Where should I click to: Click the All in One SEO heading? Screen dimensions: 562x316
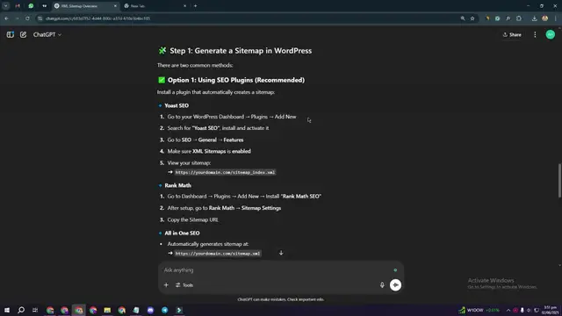pyautogui.click(x=182, y=233)
